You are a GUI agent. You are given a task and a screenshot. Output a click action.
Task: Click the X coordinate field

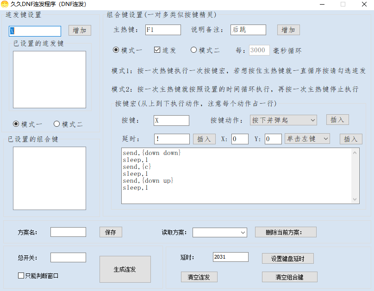tap(240, 139)
